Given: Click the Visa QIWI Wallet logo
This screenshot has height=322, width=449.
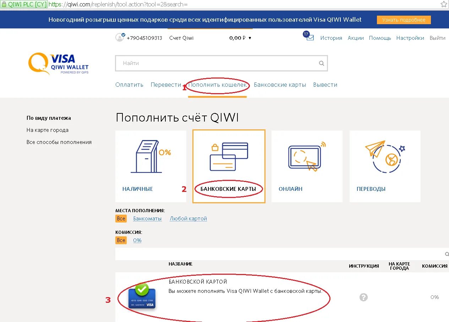Looking at the screenshot, I should coord(58,64).
